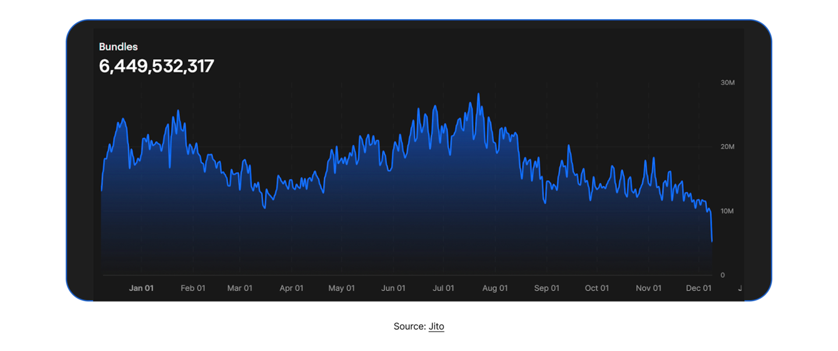Click the Bundles chart title

pyautogui.click(x=118, y=47)
